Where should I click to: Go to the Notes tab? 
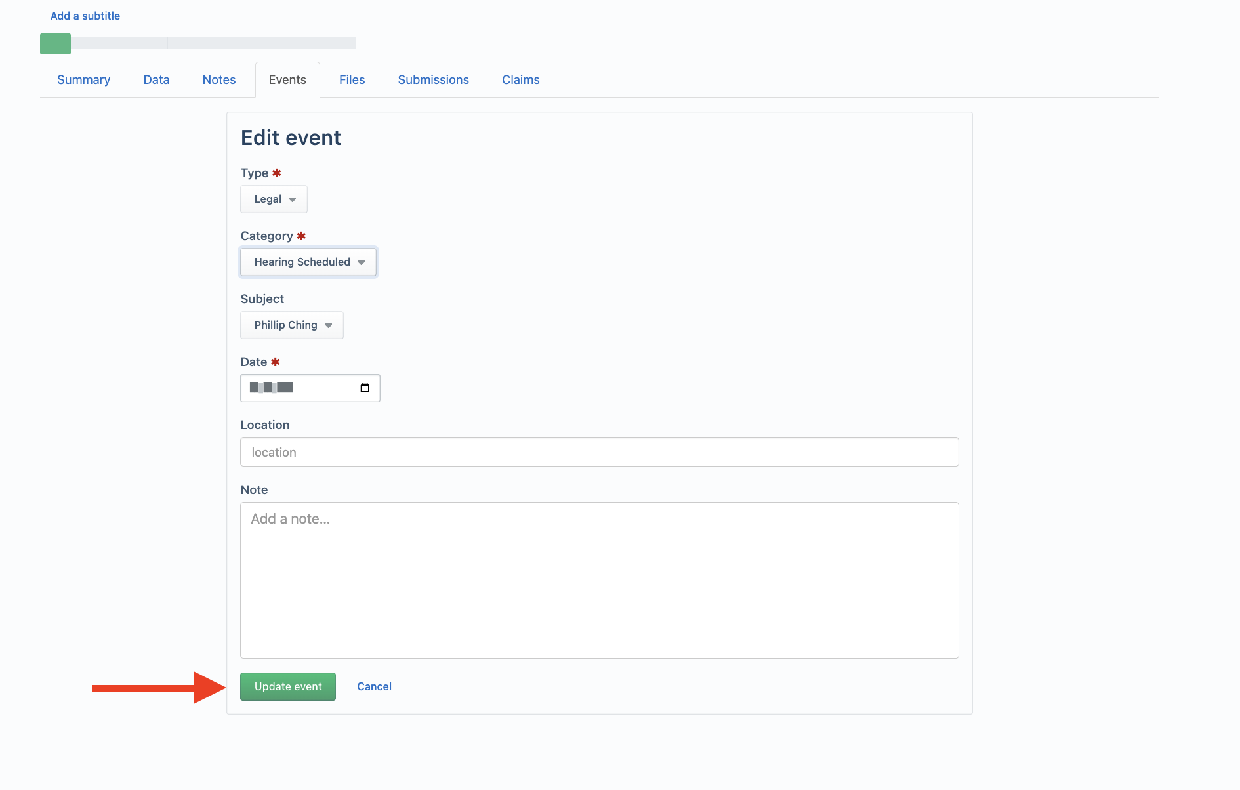(219, 80)
